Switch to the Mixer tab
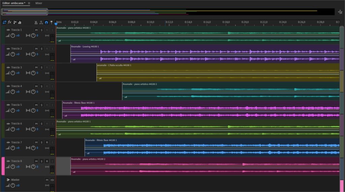 coord(39,3)
